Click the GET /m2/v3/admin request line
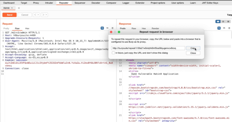This screenshot has height=122, width=232. [22, 33]
